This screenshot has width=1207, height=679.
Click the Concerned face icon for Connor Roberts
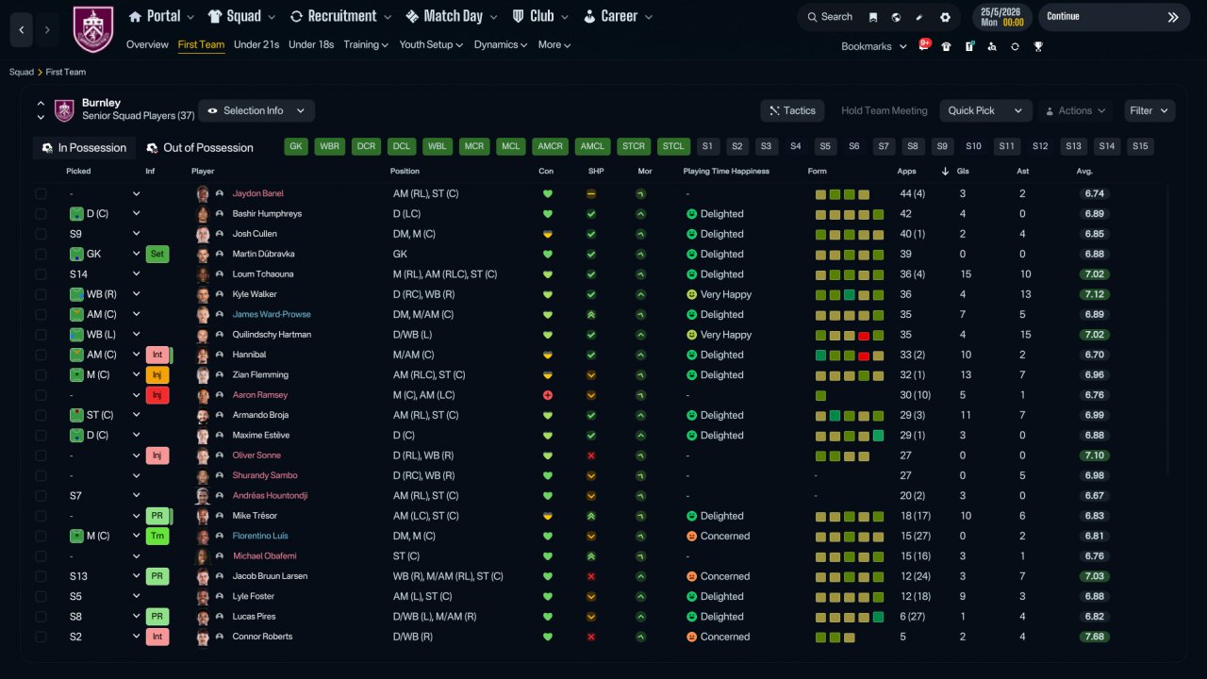click(691, 637)
